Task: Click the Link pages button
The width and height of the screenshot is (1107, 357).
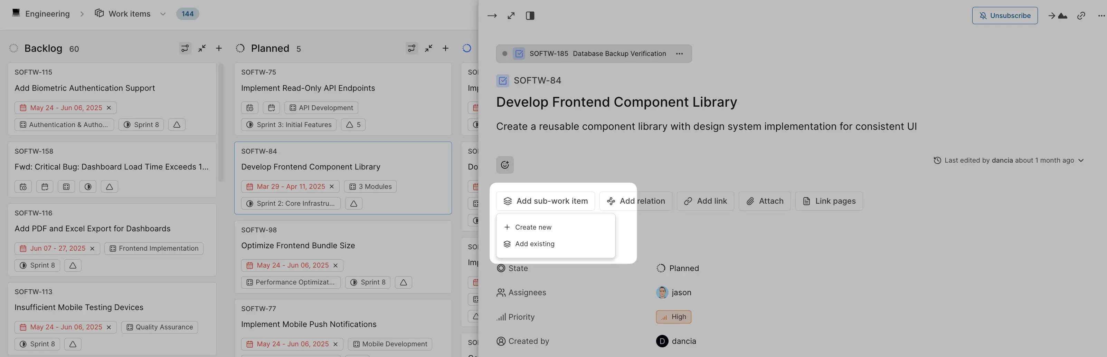Action: [x=829, y=201]
